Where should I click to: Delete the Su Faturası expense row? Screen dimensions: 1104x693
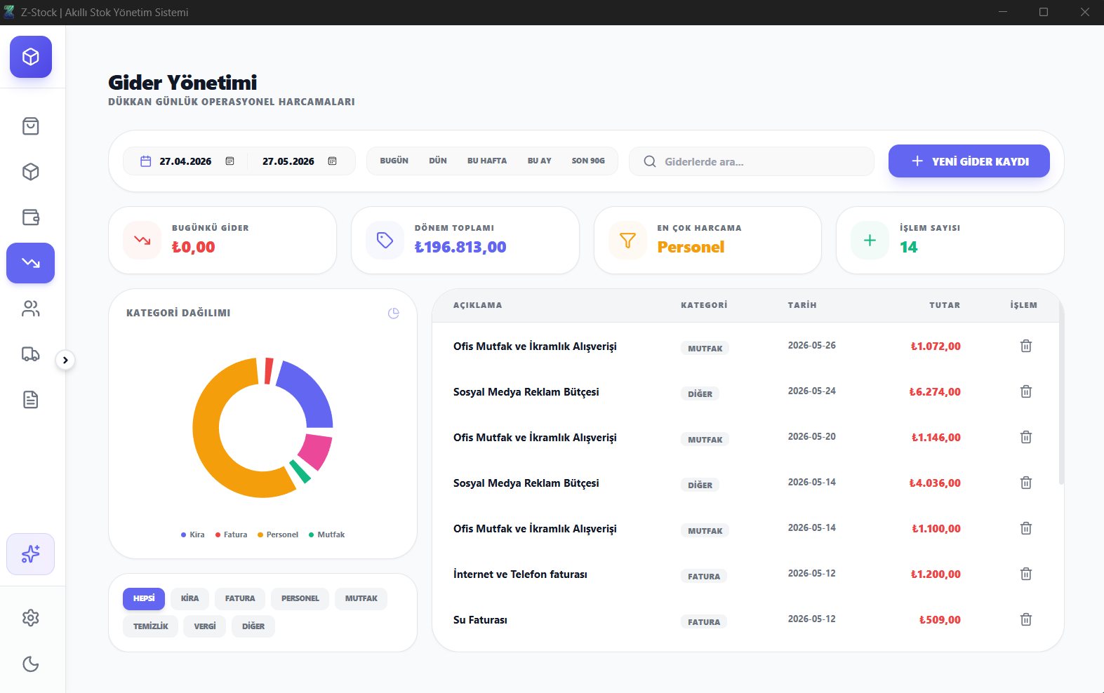(1026, 619)
